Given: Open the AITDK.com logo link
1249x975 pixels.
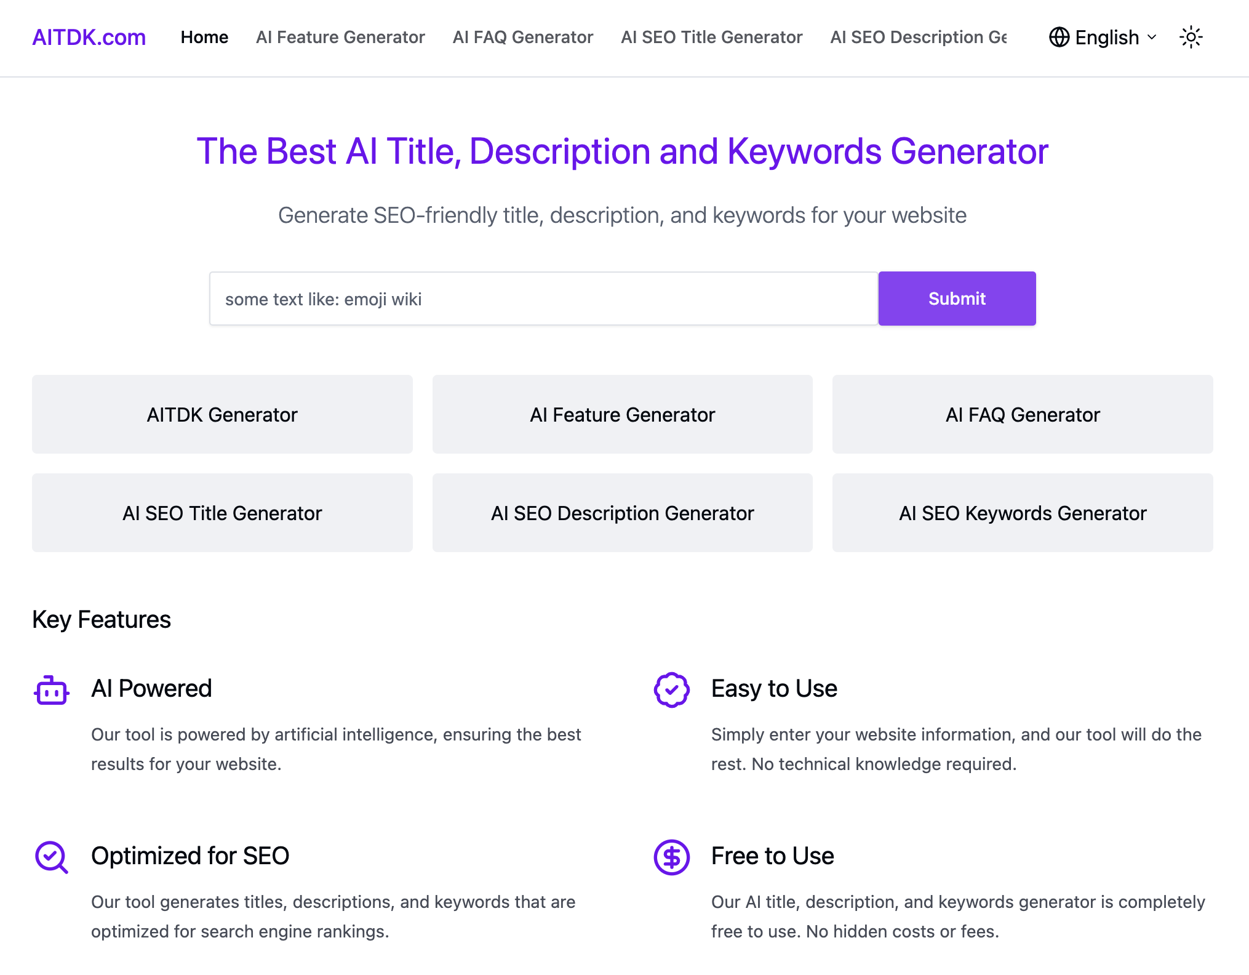Looking at the screenshot, I should point(89,38).
